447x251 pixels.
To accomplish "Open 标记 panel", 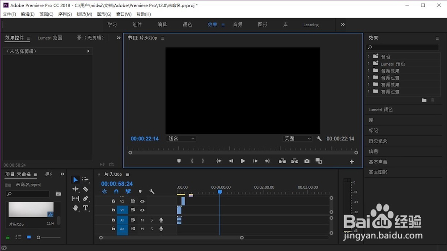I will 373,131.
